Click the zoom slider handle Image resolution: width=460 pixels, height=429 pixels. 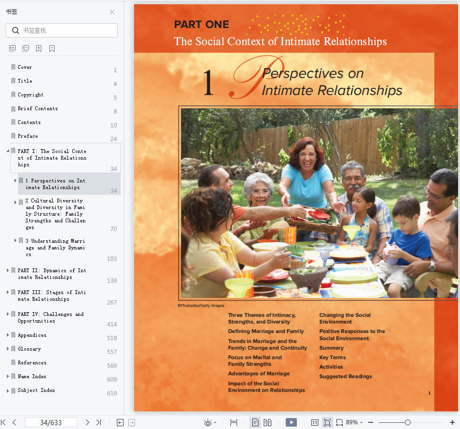[407, 422]
